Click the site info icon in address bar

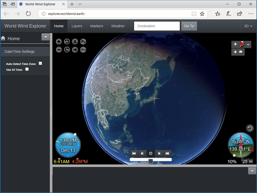(x=44, y=14)
